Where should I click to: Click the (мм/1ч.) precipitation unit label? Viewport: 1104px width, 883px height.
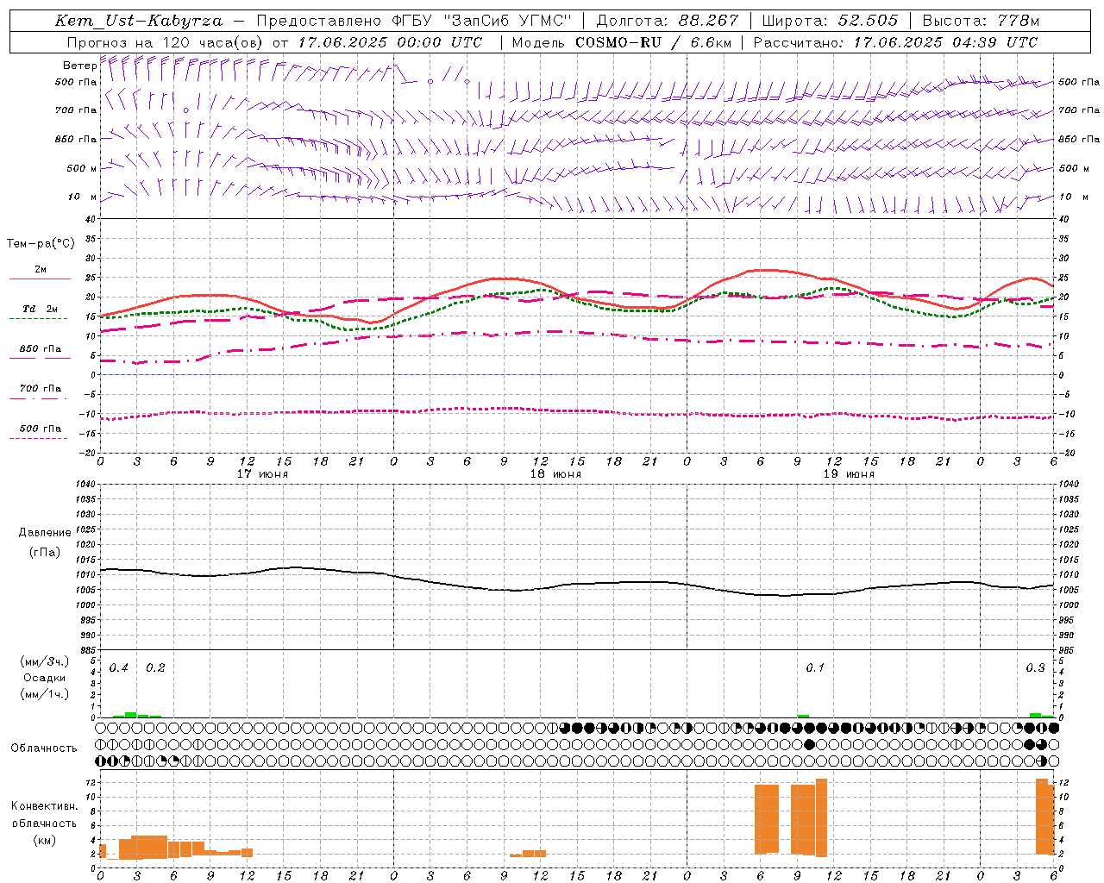click(45, 694)
